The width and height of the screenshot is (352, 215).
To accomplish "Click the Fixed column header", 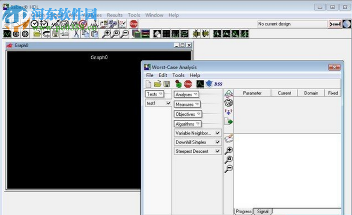I will [x=333, y=93].
